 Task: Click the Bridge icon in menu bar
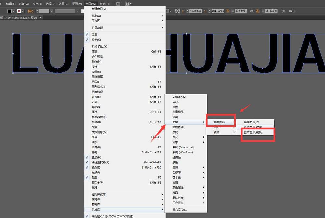118,4
